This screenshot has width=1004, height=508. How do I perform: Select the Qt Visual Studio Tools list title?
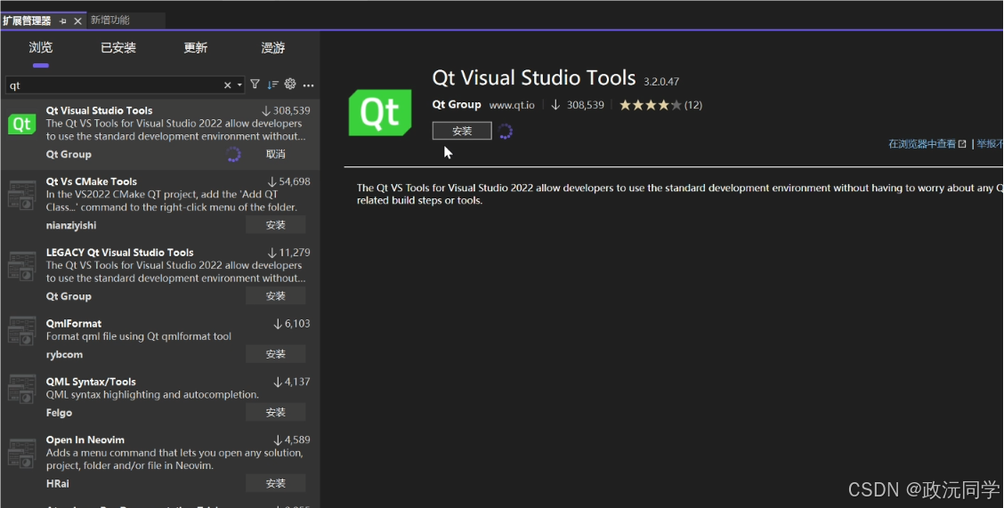[100, 110]
